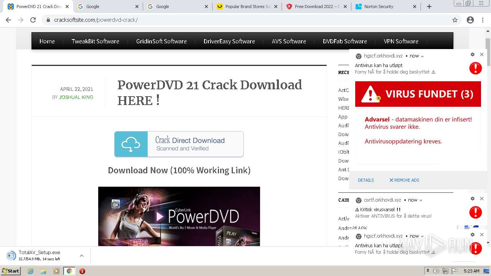491x276 pixels.
Task: Click the VIRUS FUNDET (3) red banner
Action: (418, 94)
